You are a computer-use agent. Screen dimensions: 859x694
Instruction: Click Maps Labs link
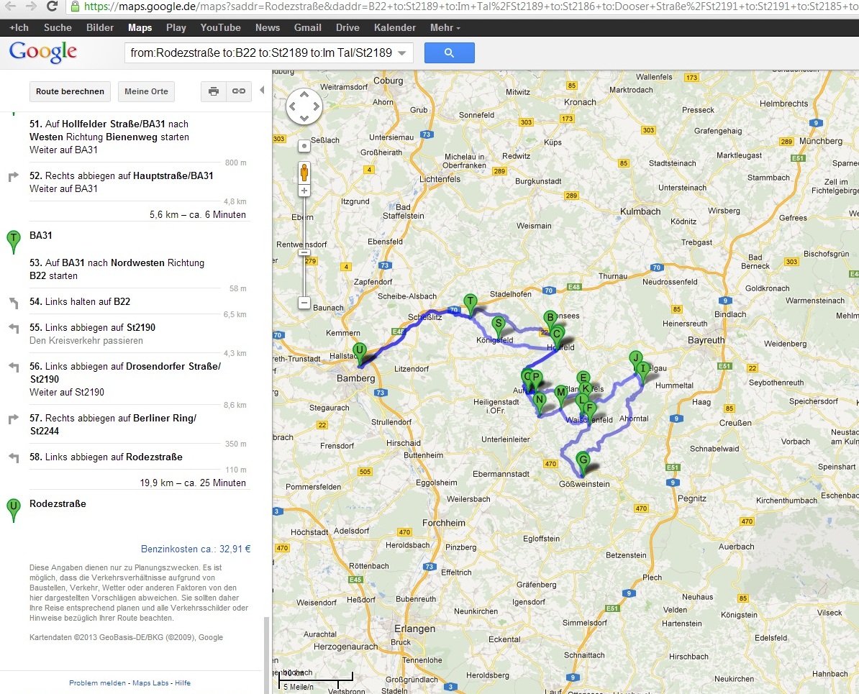(150, 683)
